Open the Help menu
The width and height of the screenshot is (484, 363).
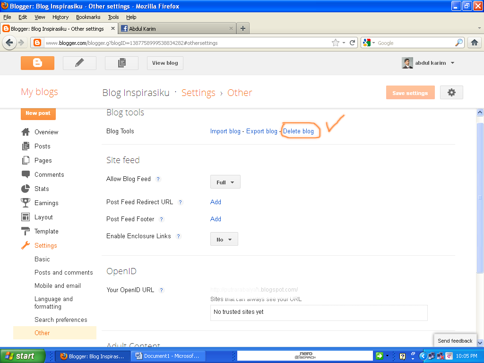(131, 17)
